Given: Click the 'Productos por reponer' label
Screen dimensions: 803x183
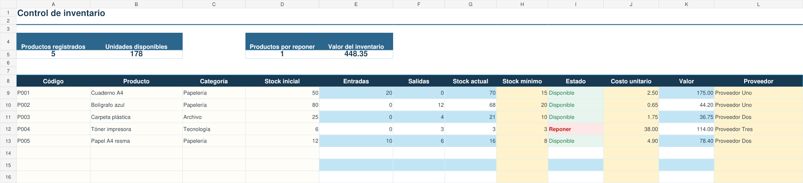Looking at the screenshot, I should 282,47.
